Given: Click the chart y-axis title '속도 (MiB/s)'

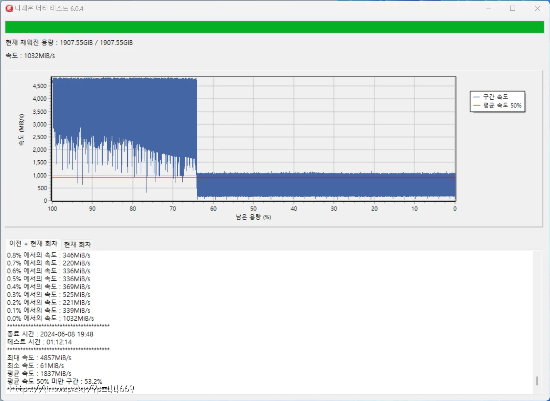Looking at the screenshot, I should click(21, 130).
